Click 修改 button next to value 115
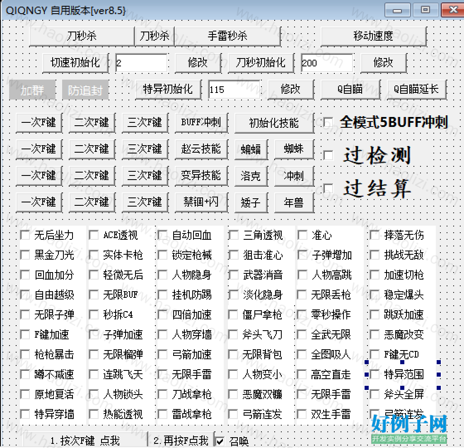The image size is (464, 448). pyautogui.click(x=291, y=89)
